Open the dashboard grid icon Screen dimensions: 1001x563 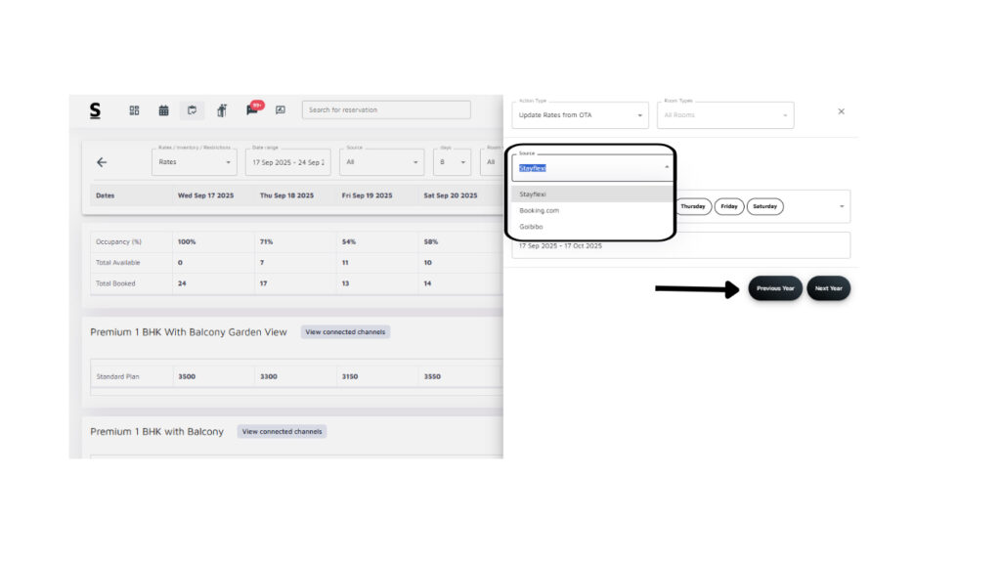coord(135,110)
